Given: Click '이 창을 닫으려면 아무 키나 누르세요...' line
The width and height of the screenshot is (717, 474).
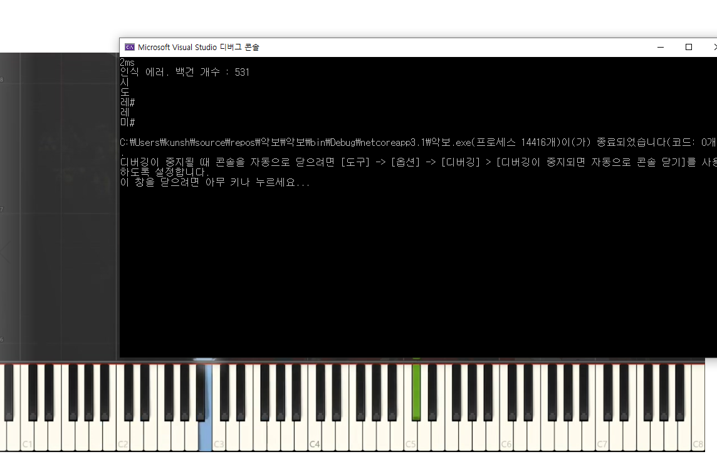Looking at the screenshot, I should [x=215, y=182].
